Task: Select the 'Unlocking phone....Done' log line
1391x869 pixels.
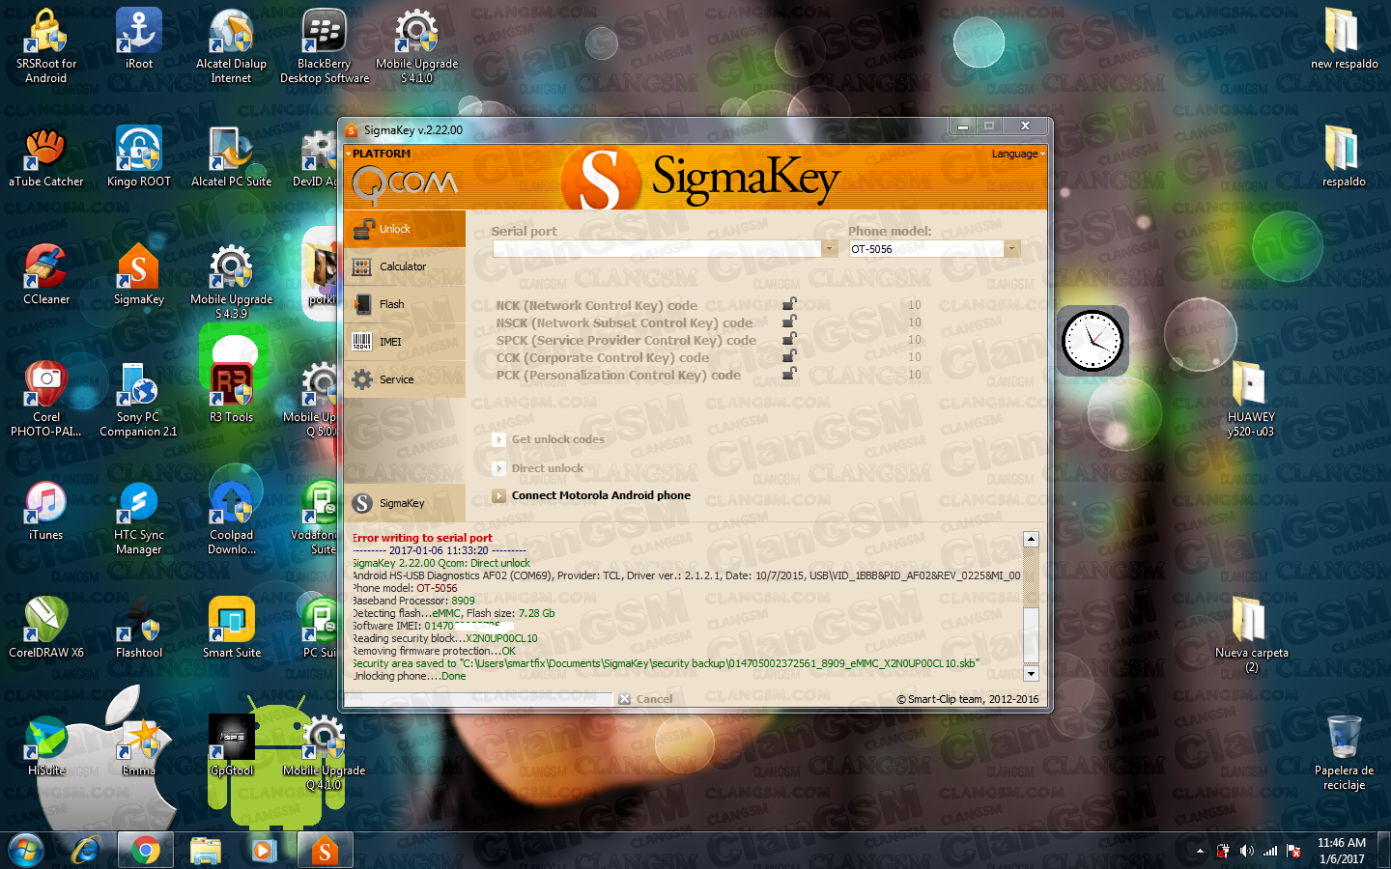Action: pyautogui.click(x=409, y=676)
